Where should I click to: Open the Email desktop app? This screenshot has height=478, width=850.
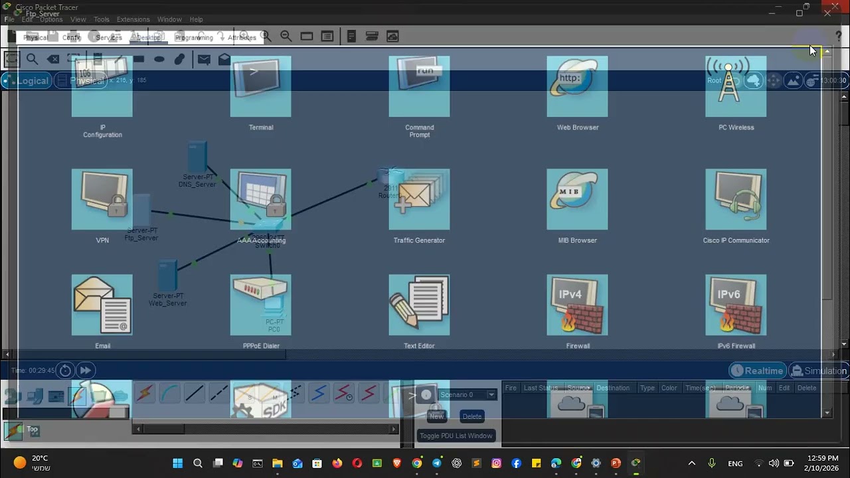pos(102,305)
